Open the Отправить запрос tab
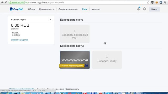Screen dimensions: 168x94 (x=68, y=9)
